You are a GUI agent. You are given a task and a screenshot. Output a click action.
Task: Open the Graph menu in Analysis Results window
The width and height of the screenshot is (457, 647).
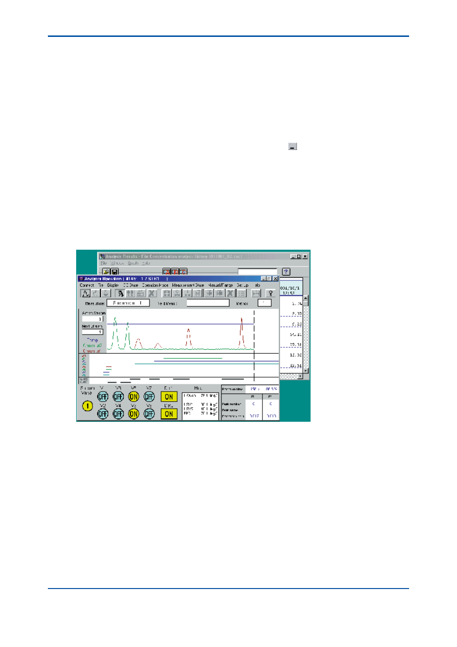click(133, 263)
